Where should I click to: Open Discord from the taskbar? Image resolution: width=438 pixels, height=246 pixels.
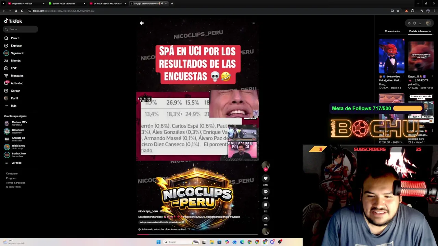[272, 242]
